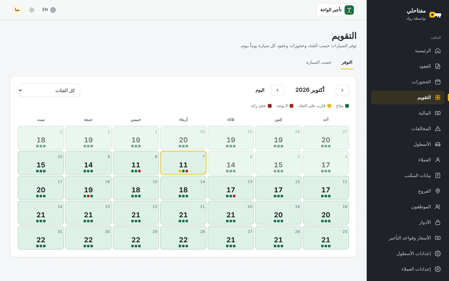
Task: Click the مفتاحلي key logo icon
Action: (435, 15)
